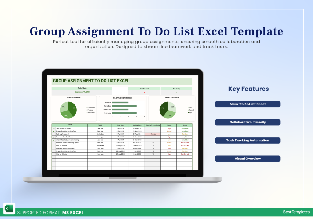Click start date cell "3-Aug-2024"
Screen dimensions: 313x219
pyautogui.click(x=120, y=134)
